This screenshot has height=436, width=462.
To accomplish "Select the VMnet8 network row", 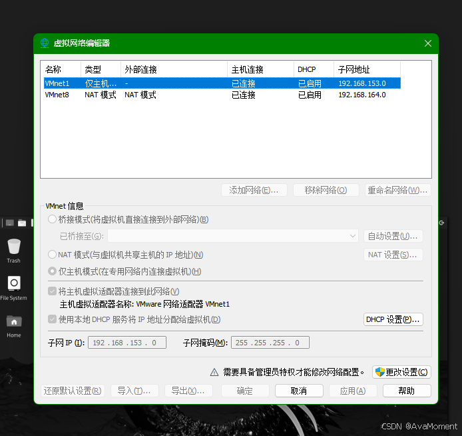I will click(222, 95).
